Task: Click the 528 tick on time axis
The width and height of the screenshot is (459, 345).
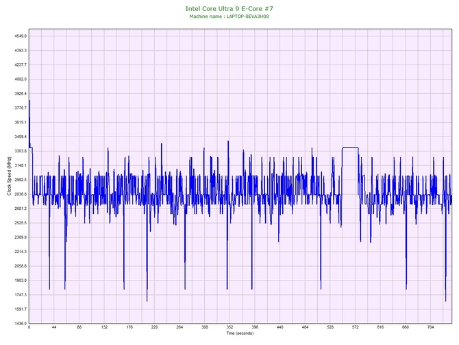Action: (330, 327)
